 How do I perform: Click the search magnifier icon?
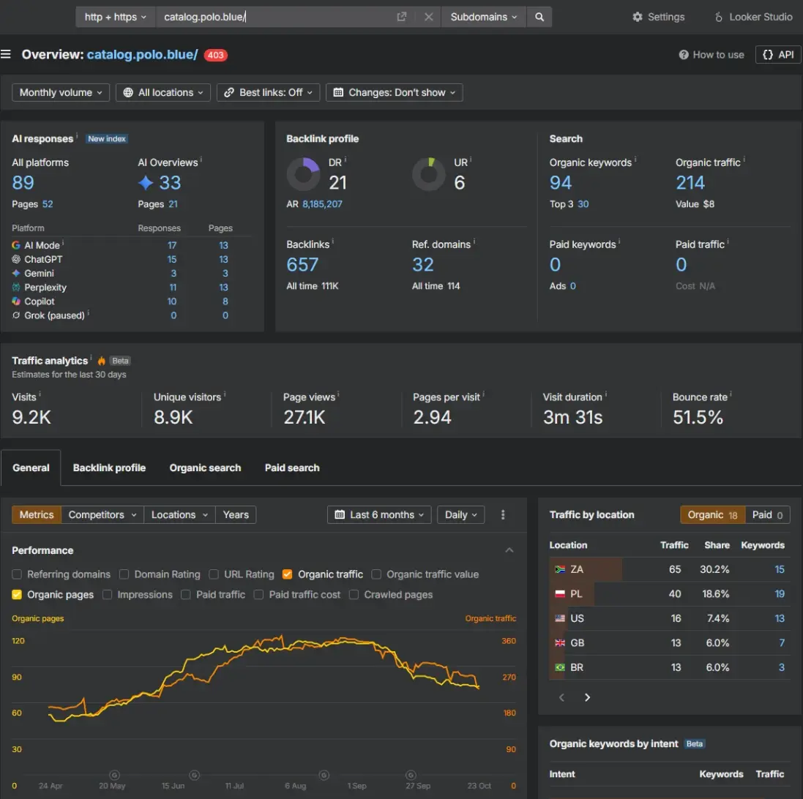(539, 17)
